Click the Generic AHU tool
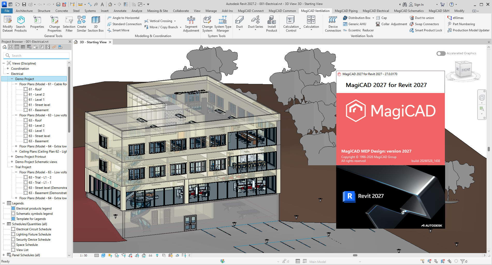 tap(354, 24)
